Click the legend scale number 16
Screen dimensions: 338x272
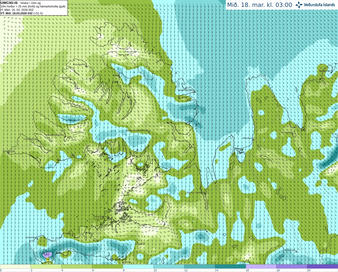click(x=247, y=270)
